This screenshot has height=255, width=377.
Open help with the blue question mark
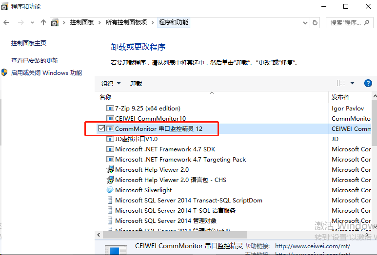coord(368,83)
